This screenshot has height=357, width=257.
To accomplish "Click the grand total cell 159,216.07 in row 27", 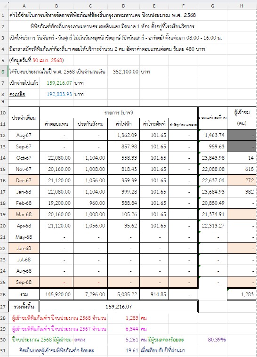I will coord(118,307).
